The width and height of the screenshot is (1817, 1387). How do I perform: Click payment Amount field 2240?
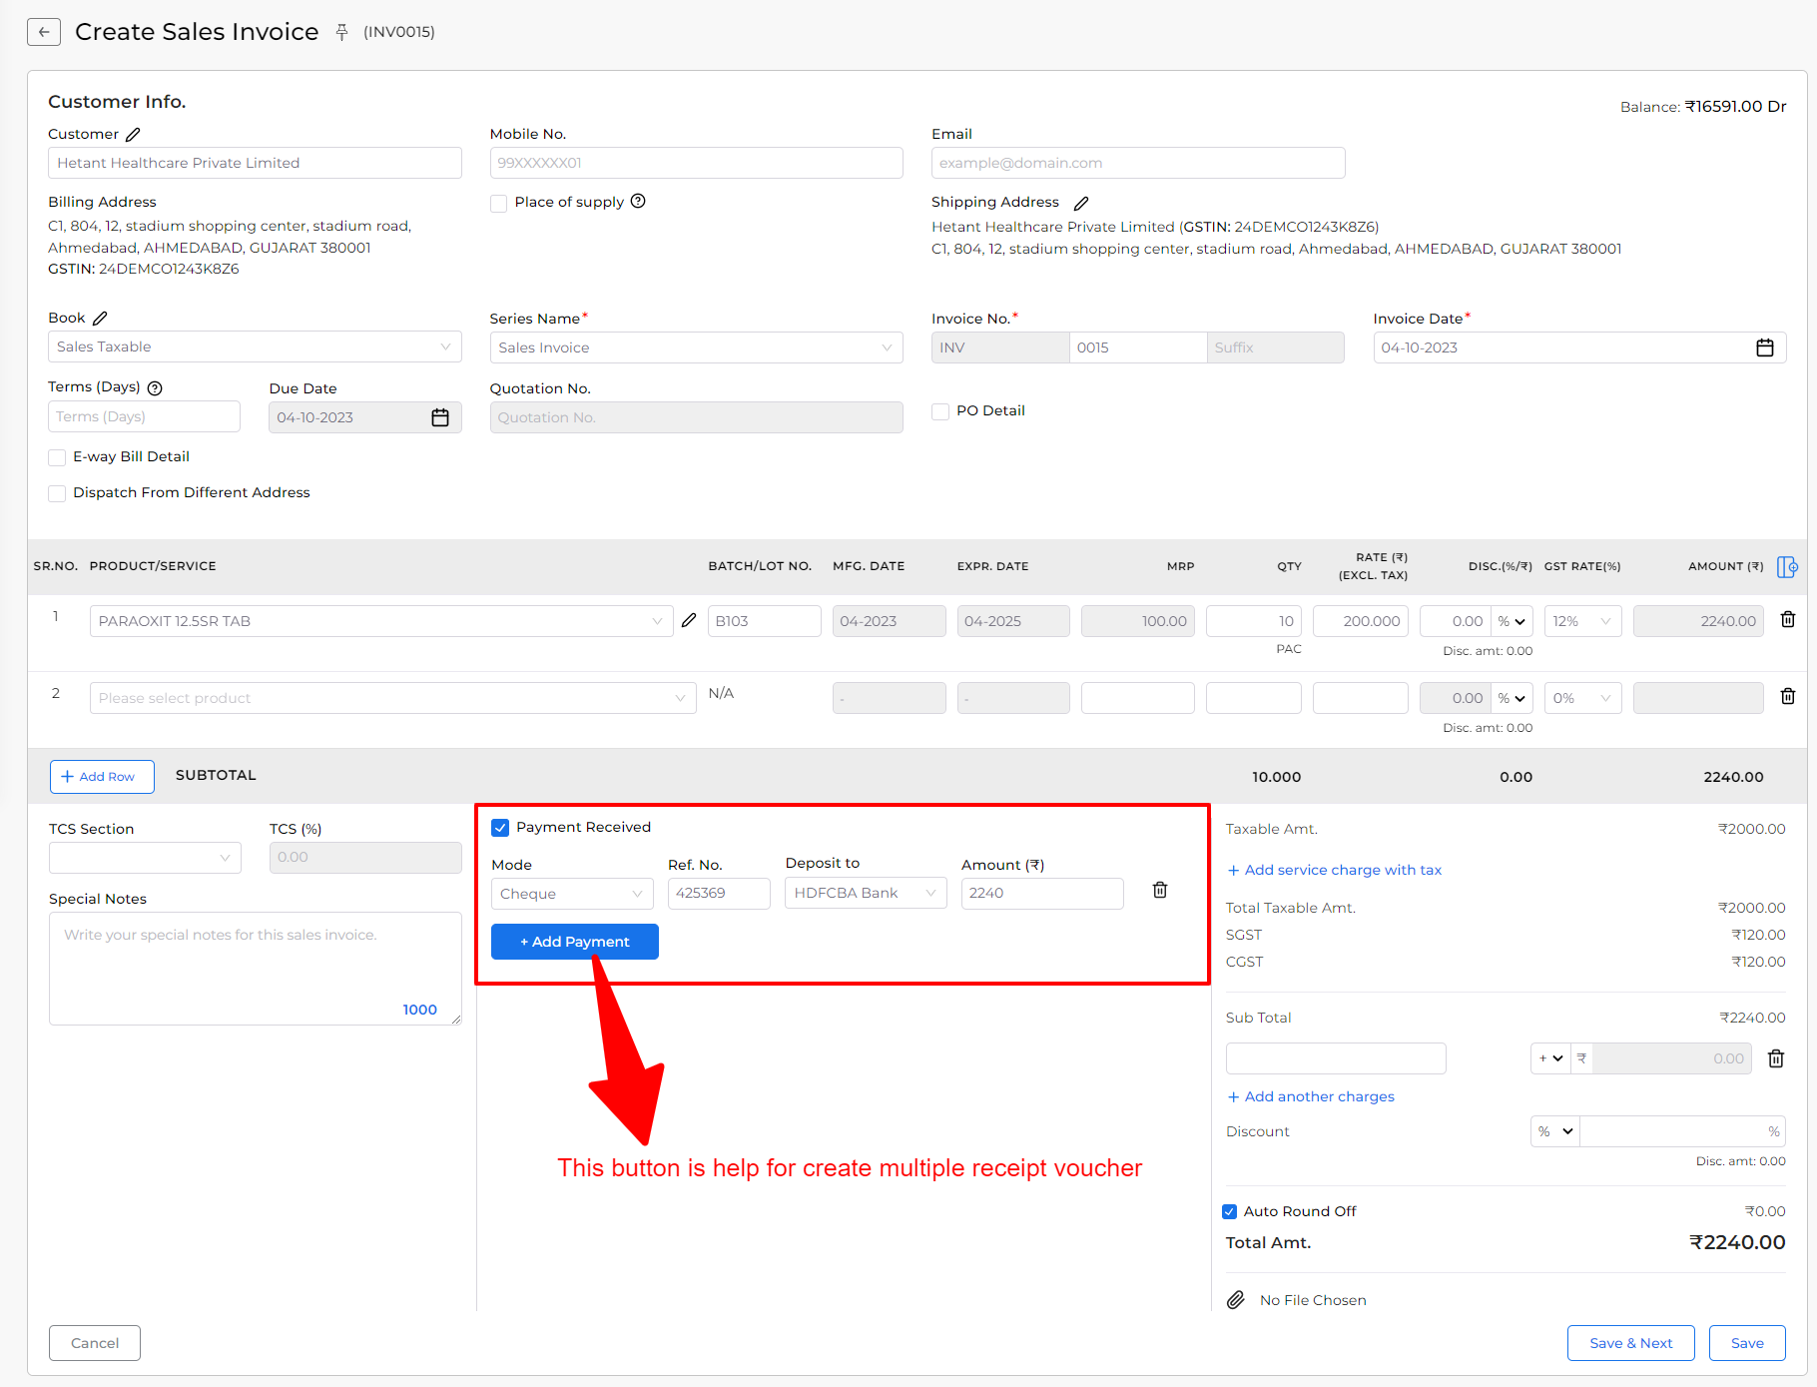point(1042,893)
